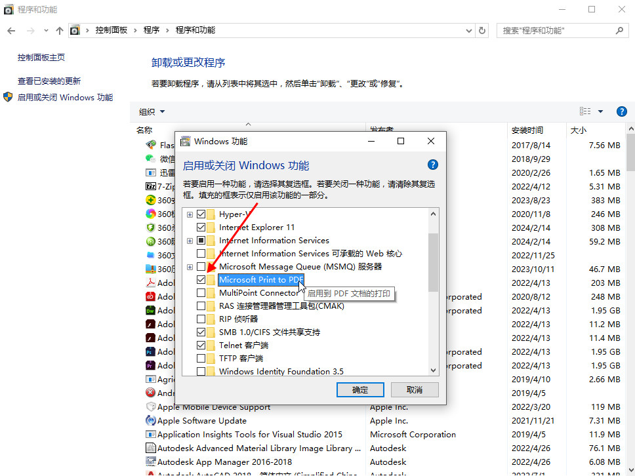This screenshot has width=635, height=476.
Task: Open the 组织 dropdown menu
Action: [152, 111]
